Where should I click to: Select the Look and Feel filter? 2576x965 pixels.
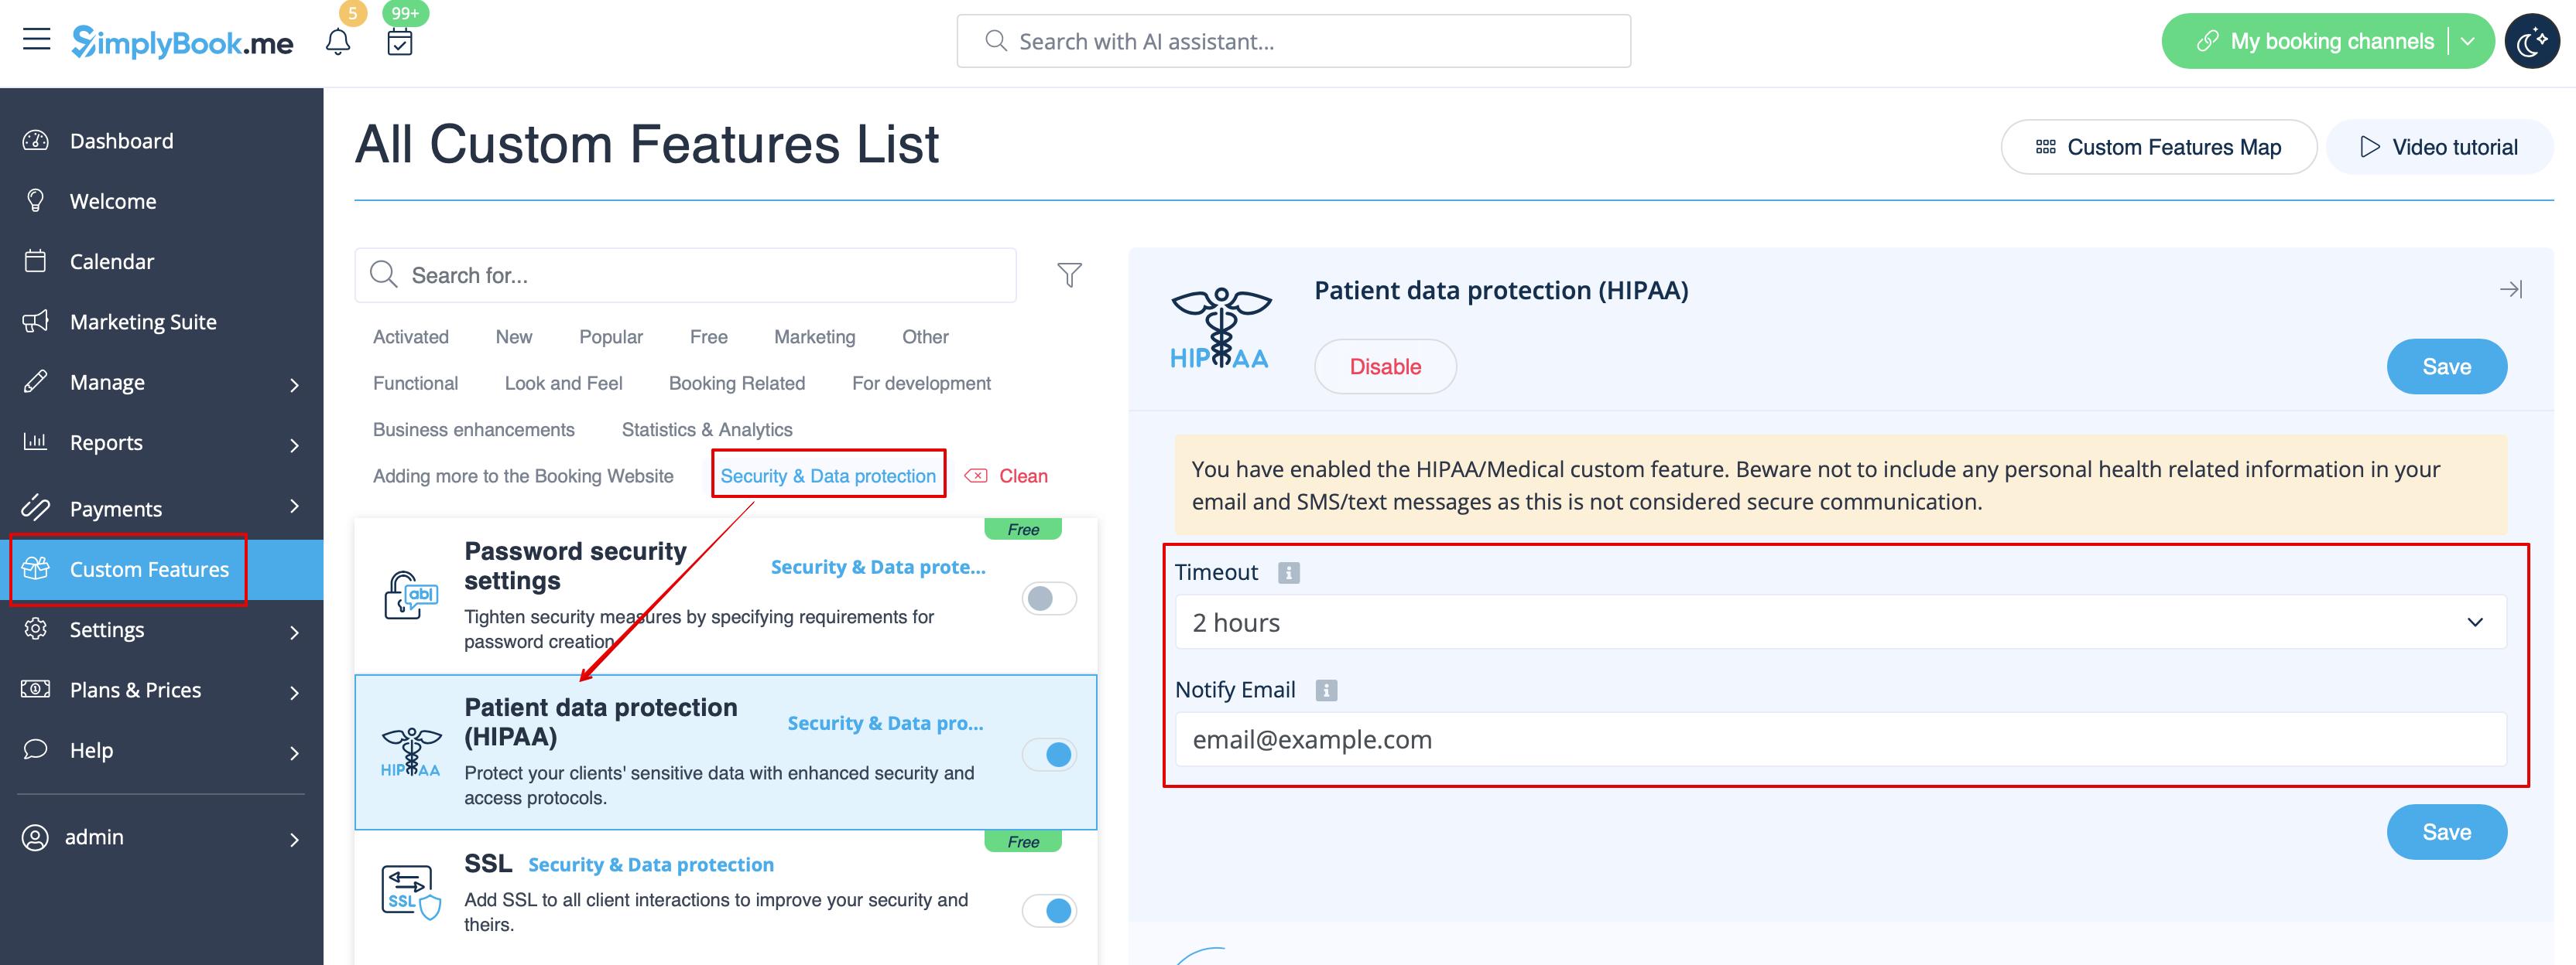(x=563, y=384)
